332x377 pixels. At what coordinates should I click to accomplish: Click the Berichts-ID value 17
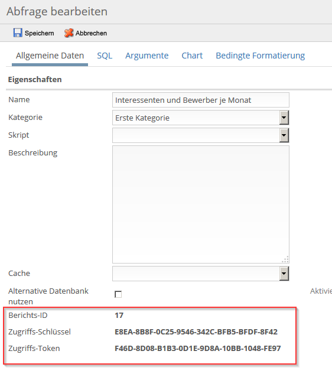[119, 315]
